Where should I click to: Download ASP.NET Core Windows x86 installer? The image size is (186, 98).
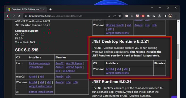point(110,29)
